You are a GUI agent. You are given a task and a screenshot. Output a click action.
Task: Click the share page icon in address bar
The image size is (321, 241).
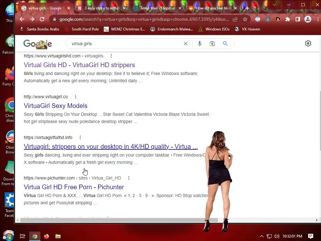point(235,19)
